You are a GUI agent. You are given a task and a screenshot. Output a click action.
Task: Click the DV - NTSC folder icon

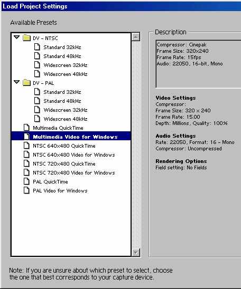26,38
